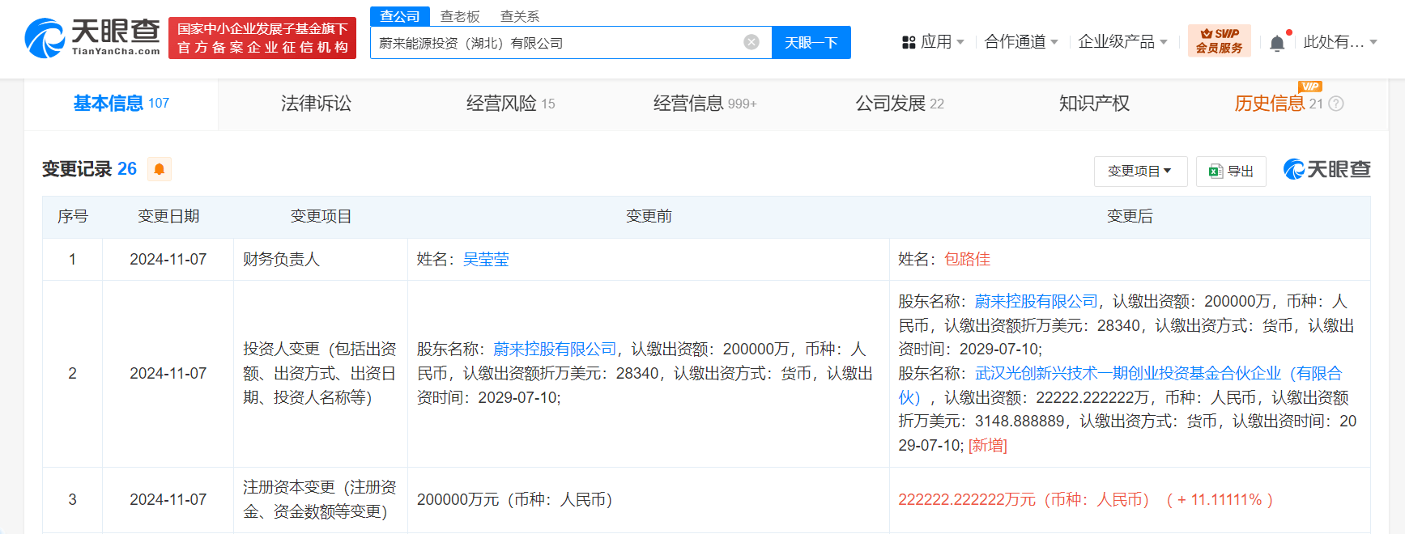1405x534 pixels.
Task: Click the 注册资本变更 change item cell
Action: pyautogui.click(x=320, y=499)
